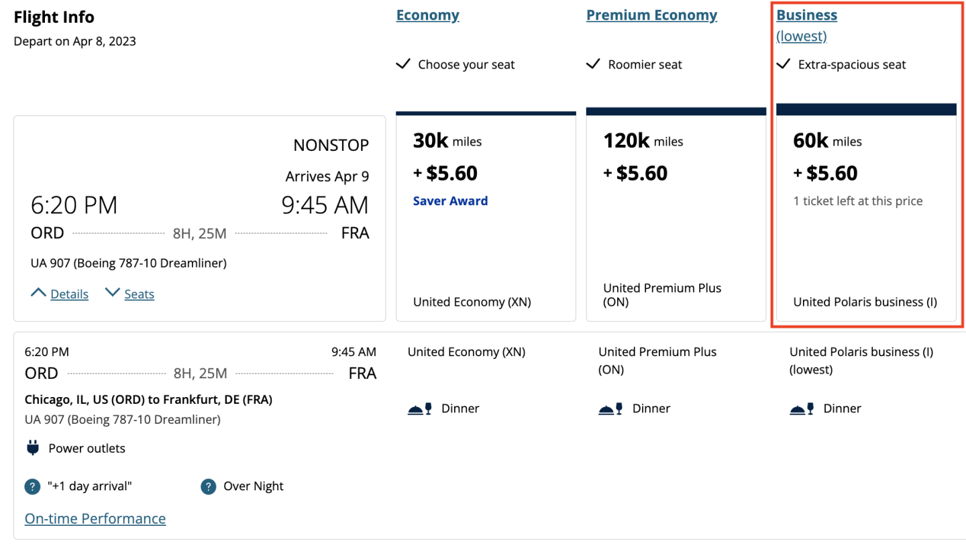Click the checkmark beside Extra-spacious seat
Screen dimensions: 966x548
click(783, 64)
